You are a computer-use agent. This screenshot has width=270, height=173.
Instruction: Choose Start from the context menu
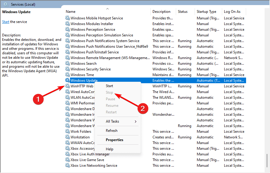109,86
